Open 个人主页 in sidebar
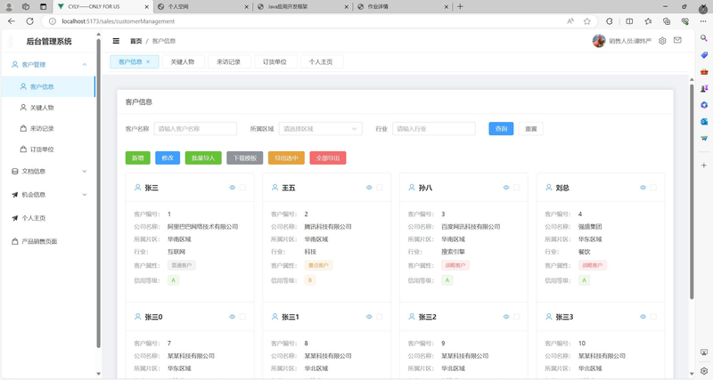 coord(49,218)
